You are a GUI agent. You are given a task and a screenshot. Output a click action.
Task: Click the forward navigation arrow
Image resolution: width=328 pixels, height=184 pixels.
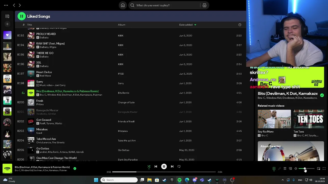[x=20, y=5]
